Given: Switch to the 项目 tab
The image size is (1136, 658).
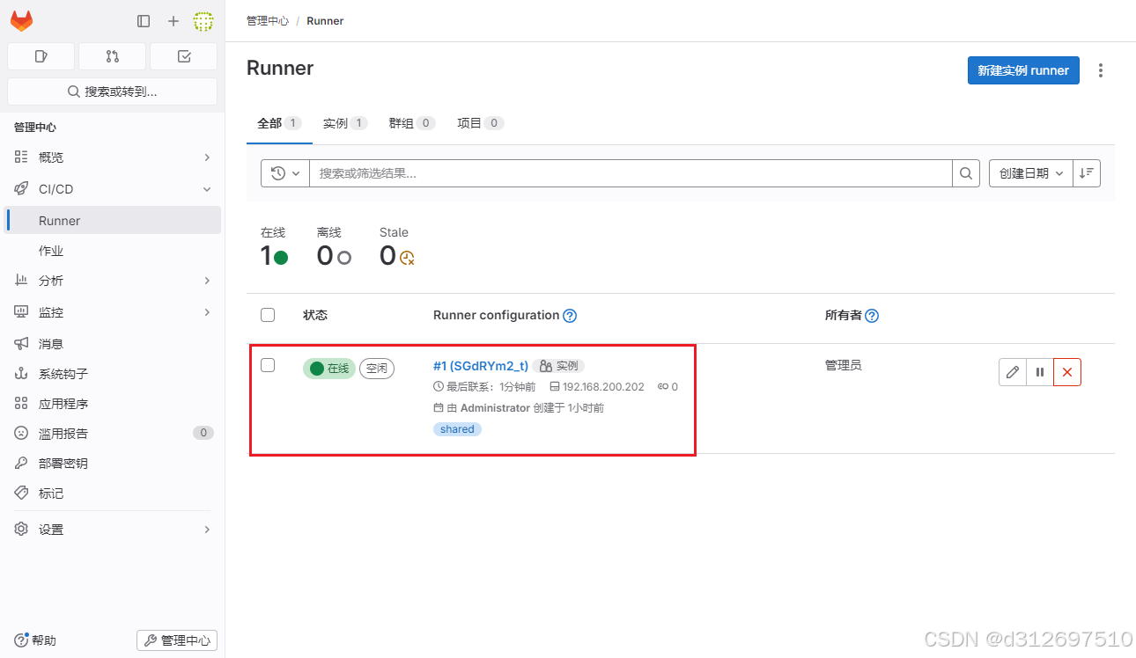Looking at the screenshot, I should [x=480, y=123].
